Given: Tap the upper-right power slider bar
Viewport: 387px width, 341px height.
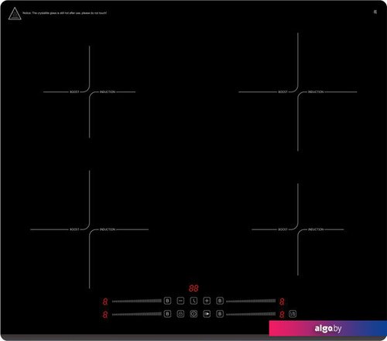Looking at the screenshot, I should (251, 301).
